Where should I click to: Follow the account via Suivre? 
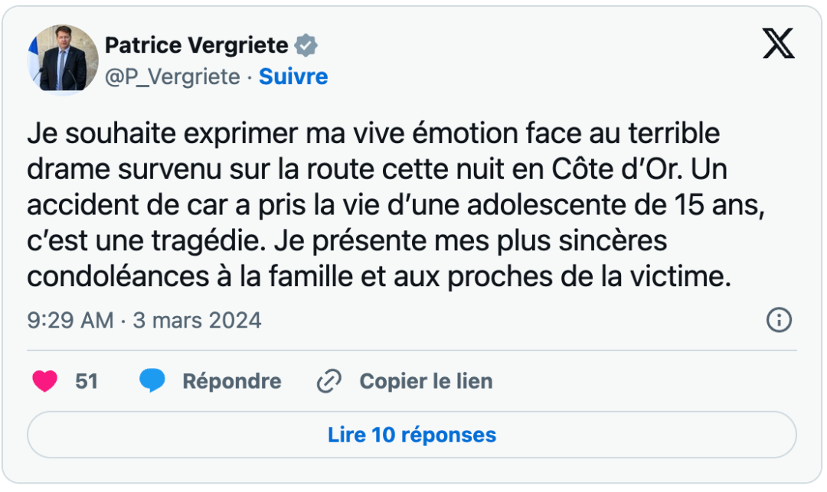[293, 77]
